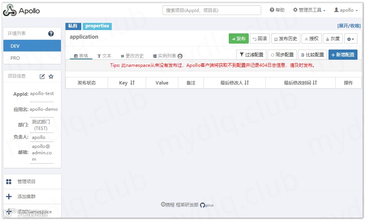Select the DEV environment
Viewport: 365px width, 220px height.
pyautogui.click(x=32, y=46)
